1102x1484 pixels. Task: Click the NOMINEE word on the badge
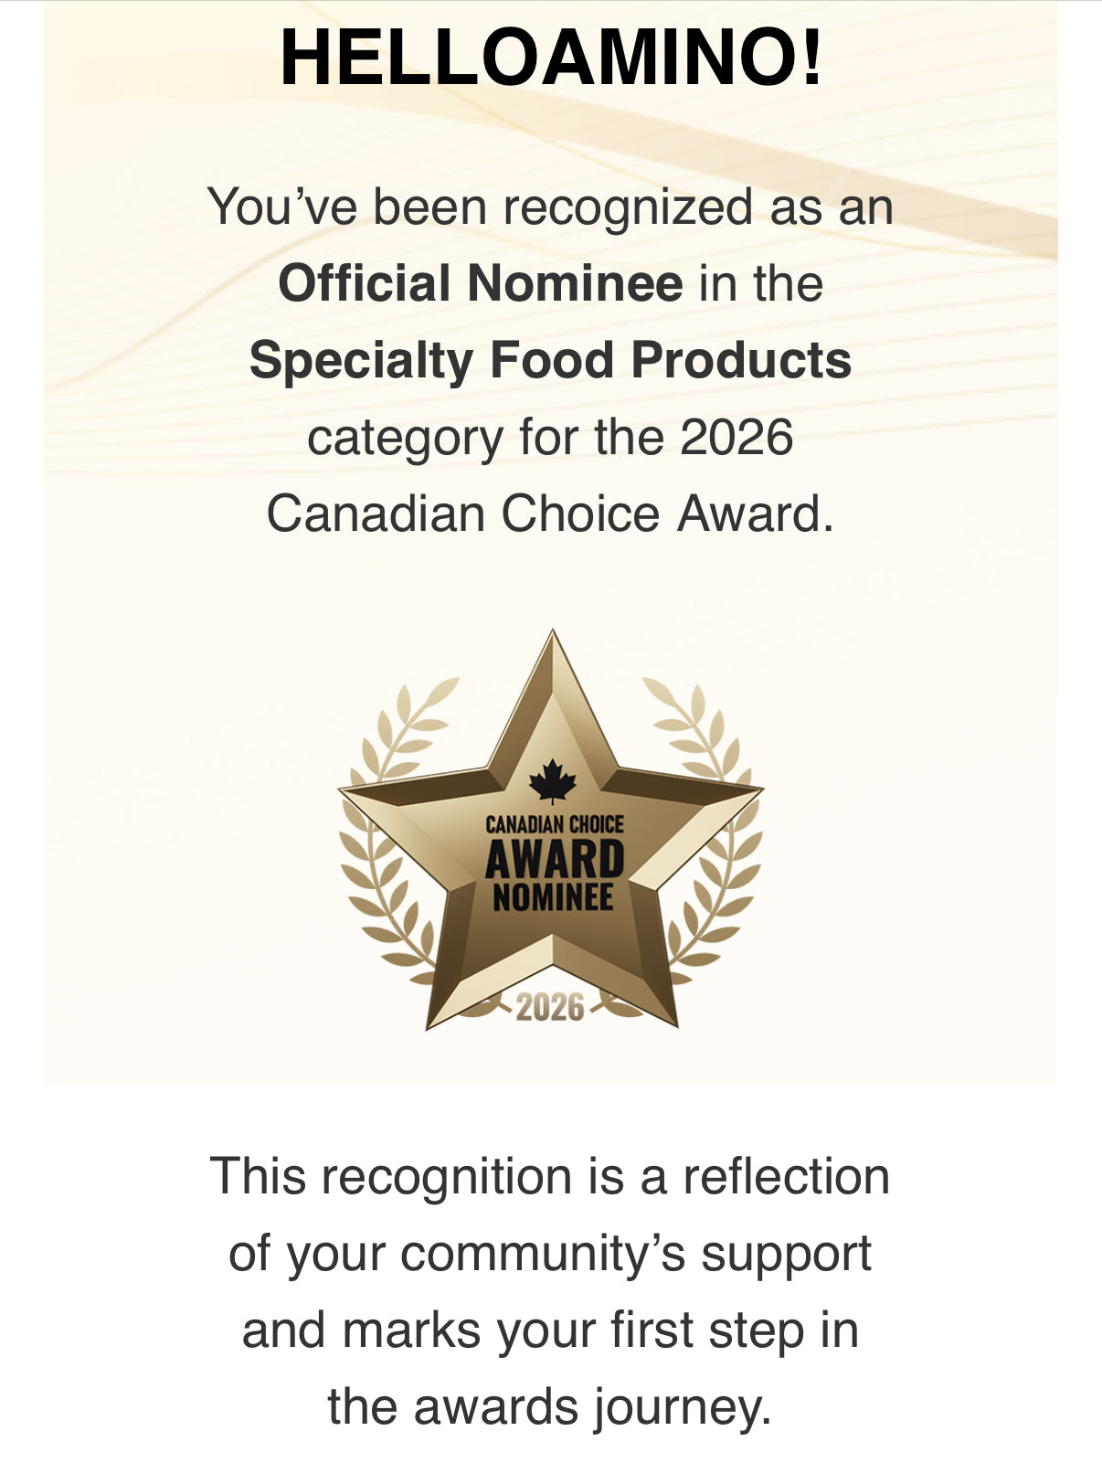coord(553,897)
